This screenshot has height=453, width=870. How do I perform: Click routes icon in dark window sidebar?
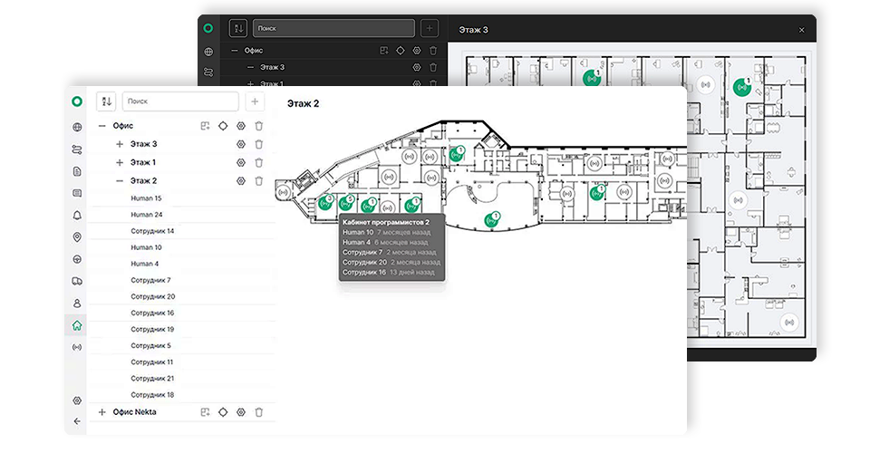(x=208, y=72)
